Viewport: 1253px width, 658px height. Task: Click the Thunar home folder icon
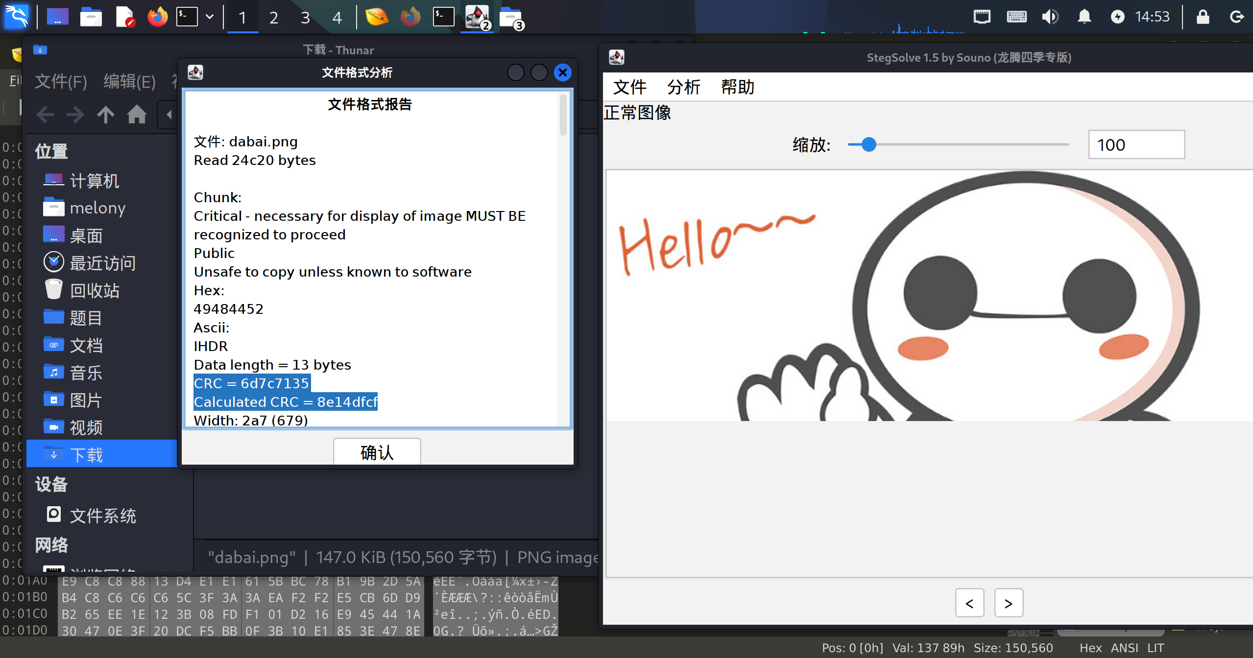(137, 115)
